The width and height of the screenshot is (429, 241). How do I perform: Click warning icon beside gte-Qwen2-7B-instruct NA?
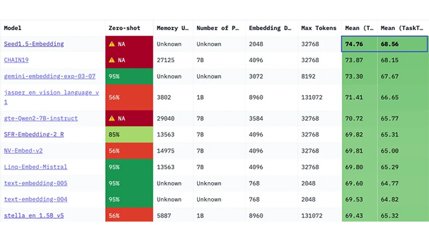click(x=112, y=118)
